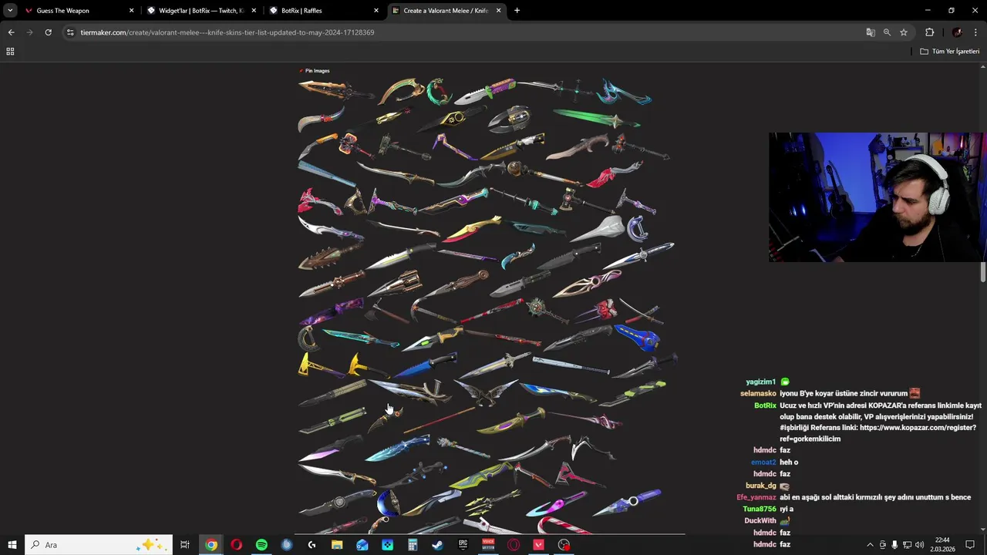Click burak_dg username in chat
The height and width of the screenshot is (555, 987).
point(761,486)
